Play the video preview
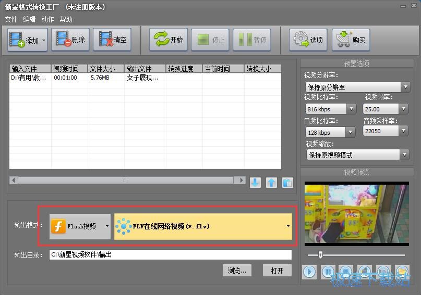 309,271
